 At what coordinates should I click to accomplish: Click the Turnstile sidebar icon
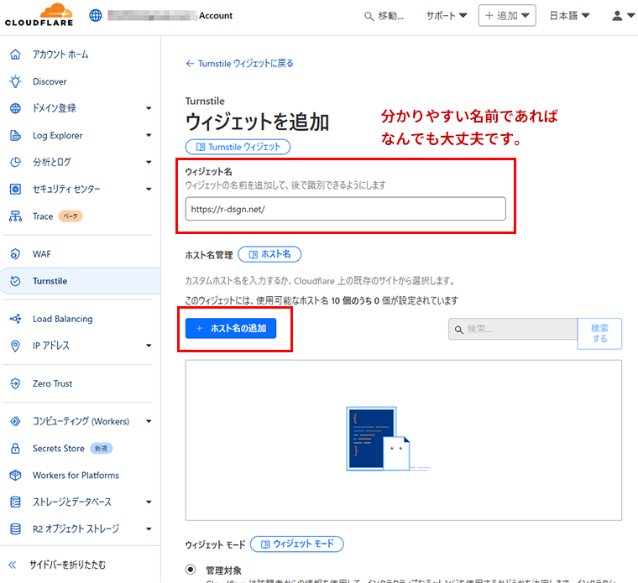tap(15, 281)
